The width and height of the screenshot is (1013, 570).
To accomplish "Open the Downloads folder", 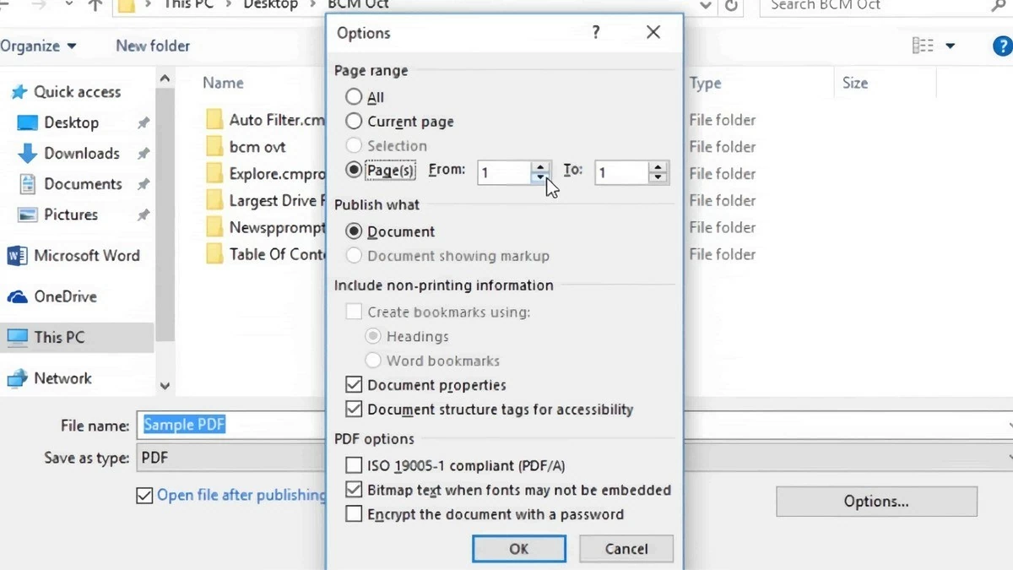I will (x=82, y=153).
